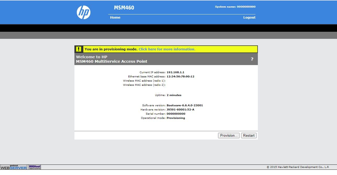Click the Provision... button
Image resolution: width=337 pixels, height=175 pixels.
pos(229,136)
